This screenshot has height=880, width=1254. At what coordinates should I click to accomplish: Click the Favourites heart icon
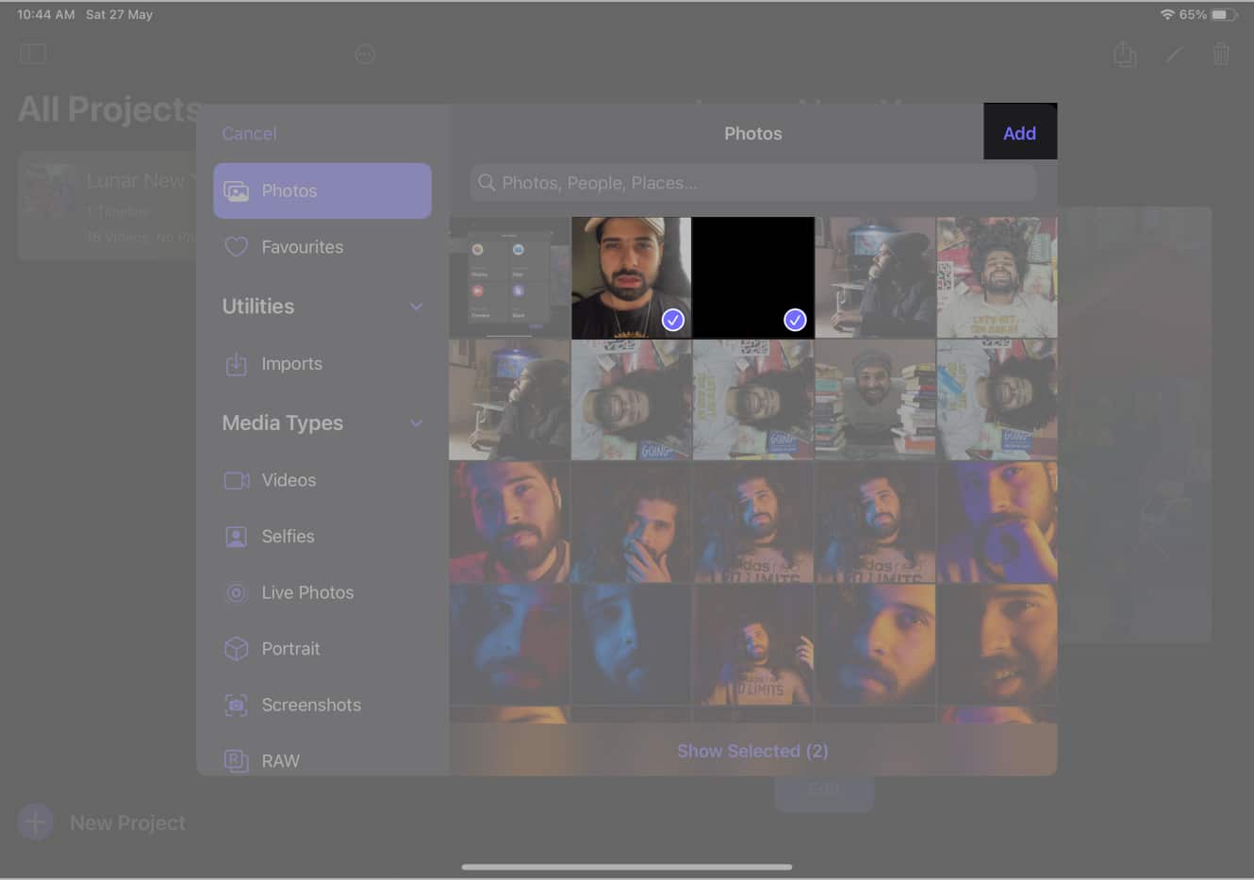(x=236, y=247)
